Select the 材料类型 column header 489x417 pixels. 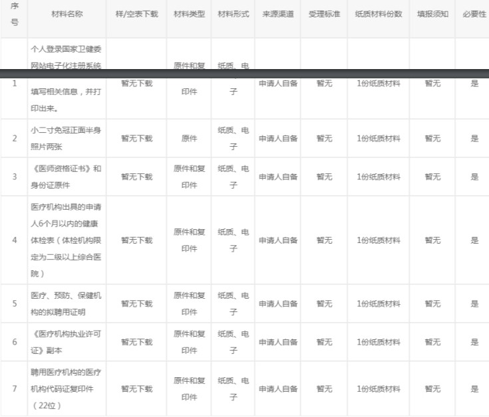[189, 14]
